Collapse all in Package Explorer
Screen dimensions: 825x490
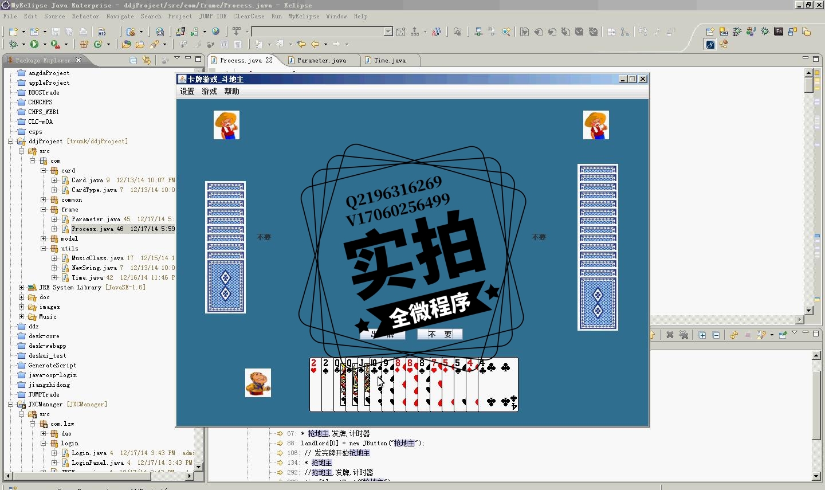(x=133, y=60)
